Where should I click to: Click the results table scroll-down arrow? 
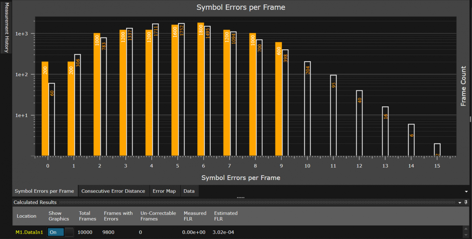pyautogui.click(x=466, y=235)
